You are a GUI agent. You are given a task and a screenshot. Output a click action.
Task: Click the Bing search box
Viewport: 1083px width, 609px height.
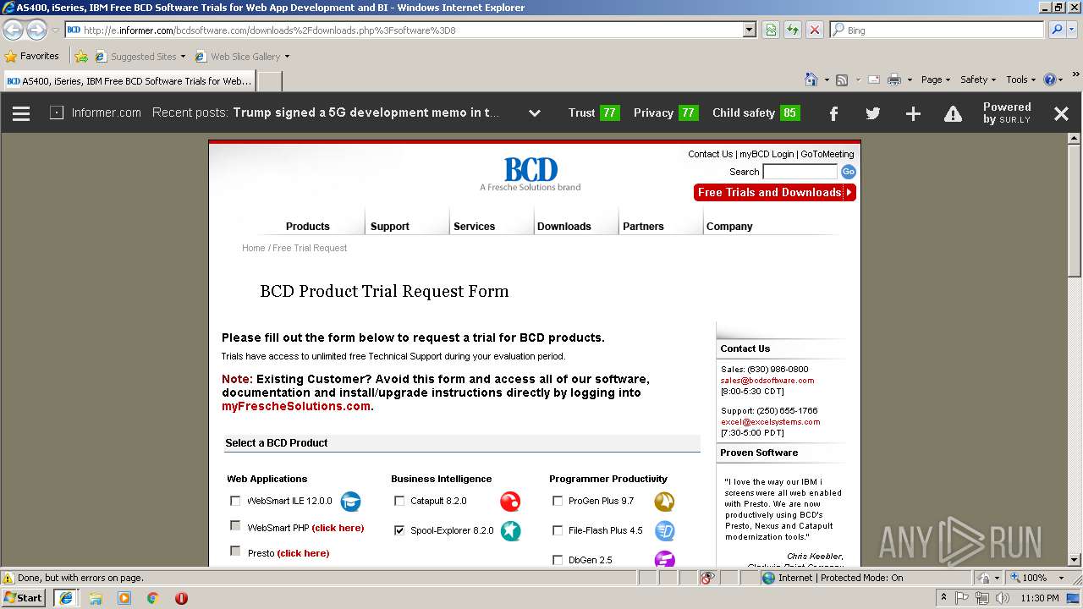937,30
